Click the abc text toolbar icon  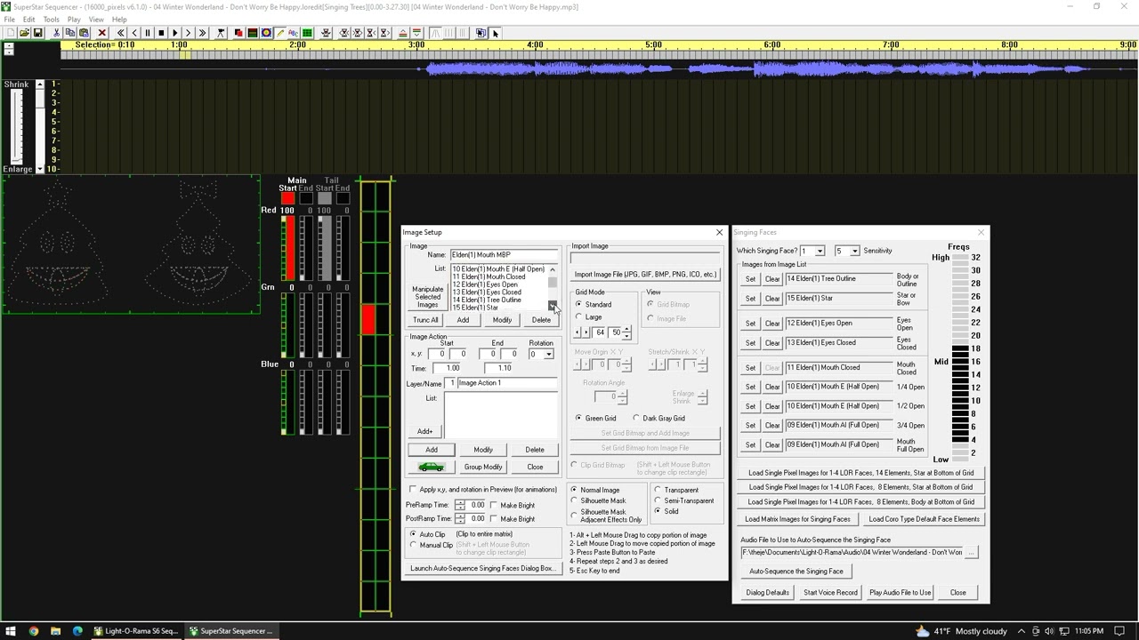pos(293,33)
